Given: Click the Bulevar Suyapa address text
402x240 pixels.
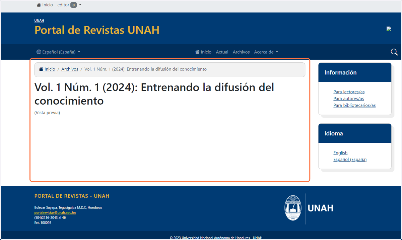Looking at the screenshot, I should (68, 207).
